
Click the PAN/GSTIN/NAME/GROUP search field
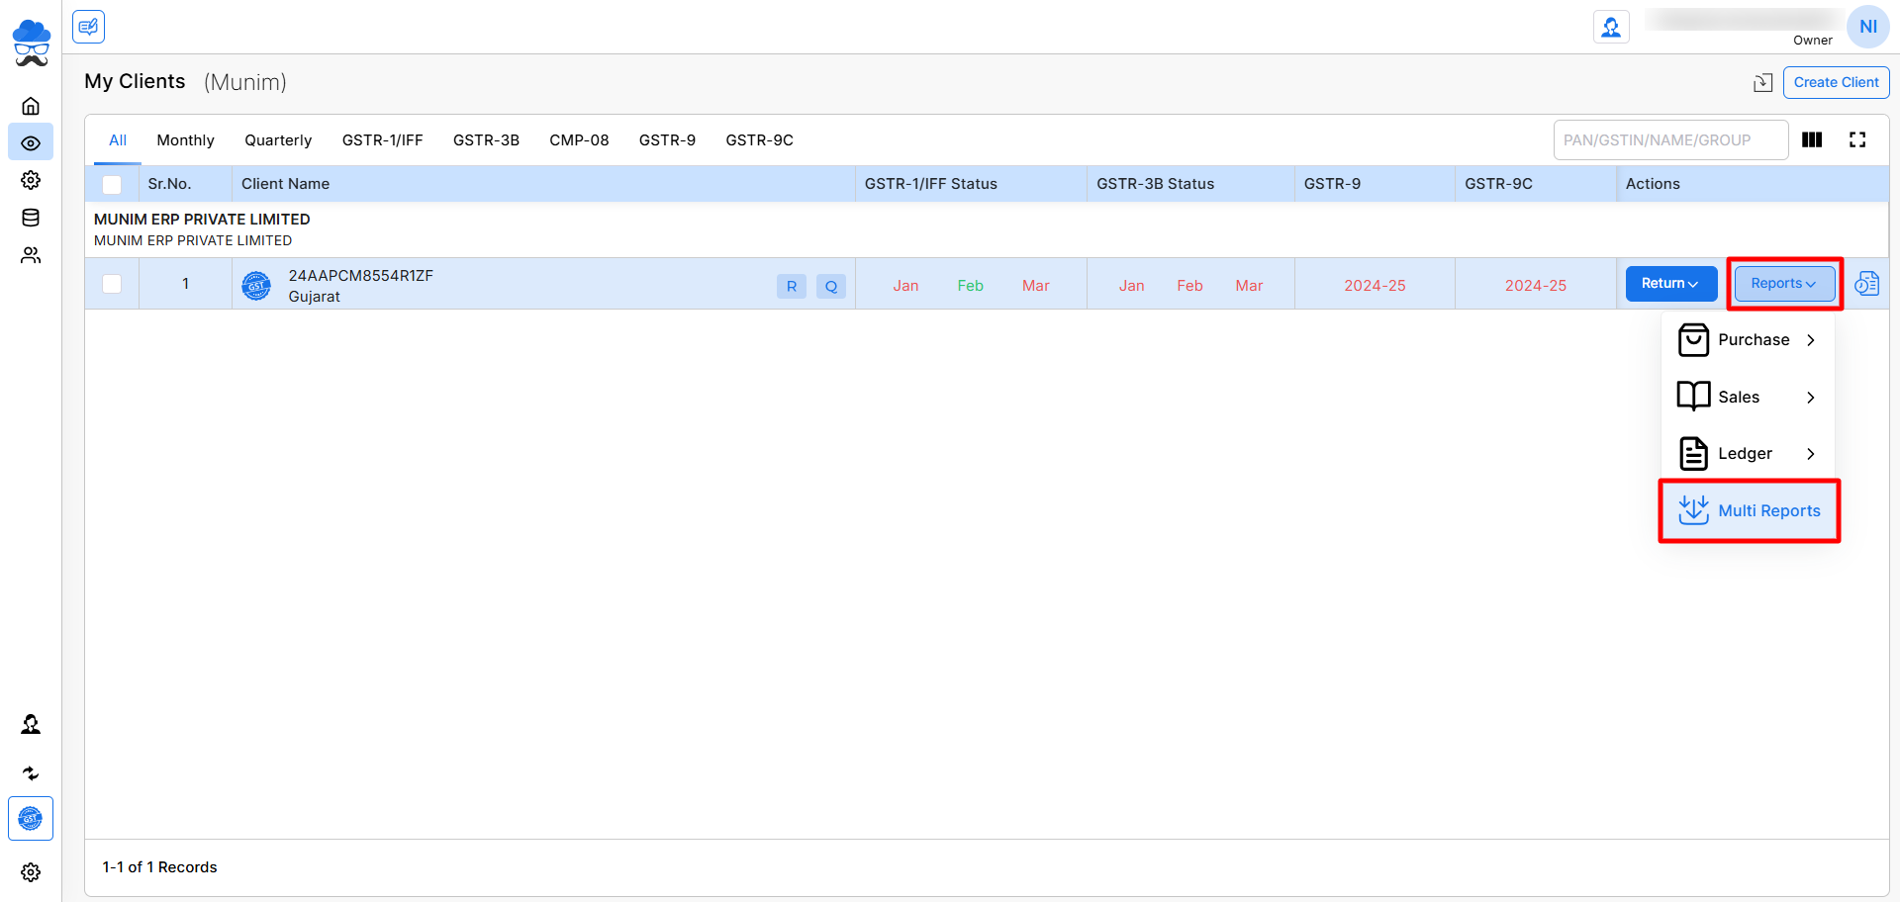coord(1669,140)
